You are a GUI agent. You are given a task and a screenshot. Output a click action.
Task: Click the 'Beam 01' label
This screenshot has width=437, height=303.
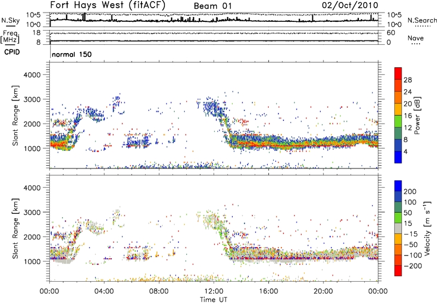212,6
